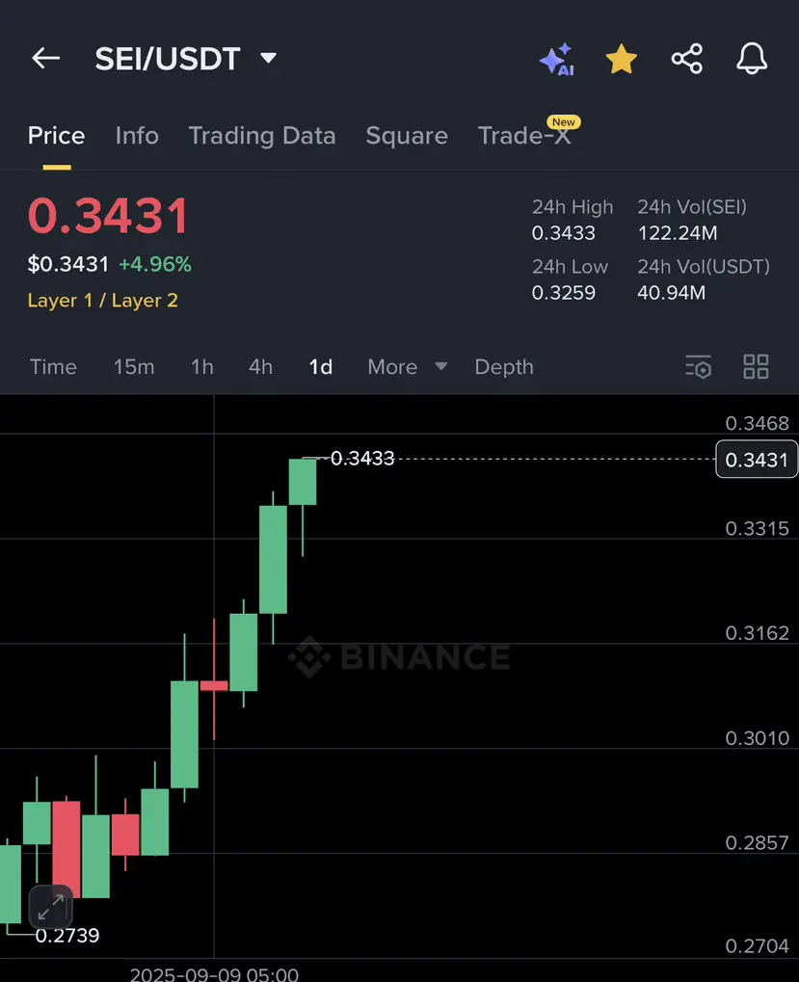Tap the back arrow icon

(x=45, y=59)
